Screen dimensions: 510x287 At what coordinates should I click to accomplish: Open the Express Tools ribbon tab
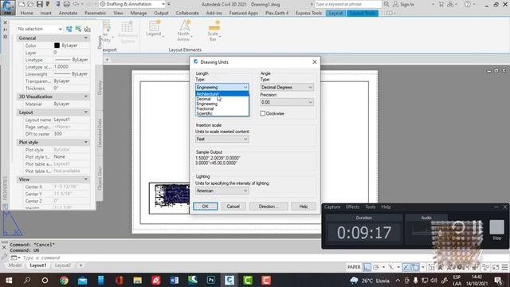[x=308, y=13]
